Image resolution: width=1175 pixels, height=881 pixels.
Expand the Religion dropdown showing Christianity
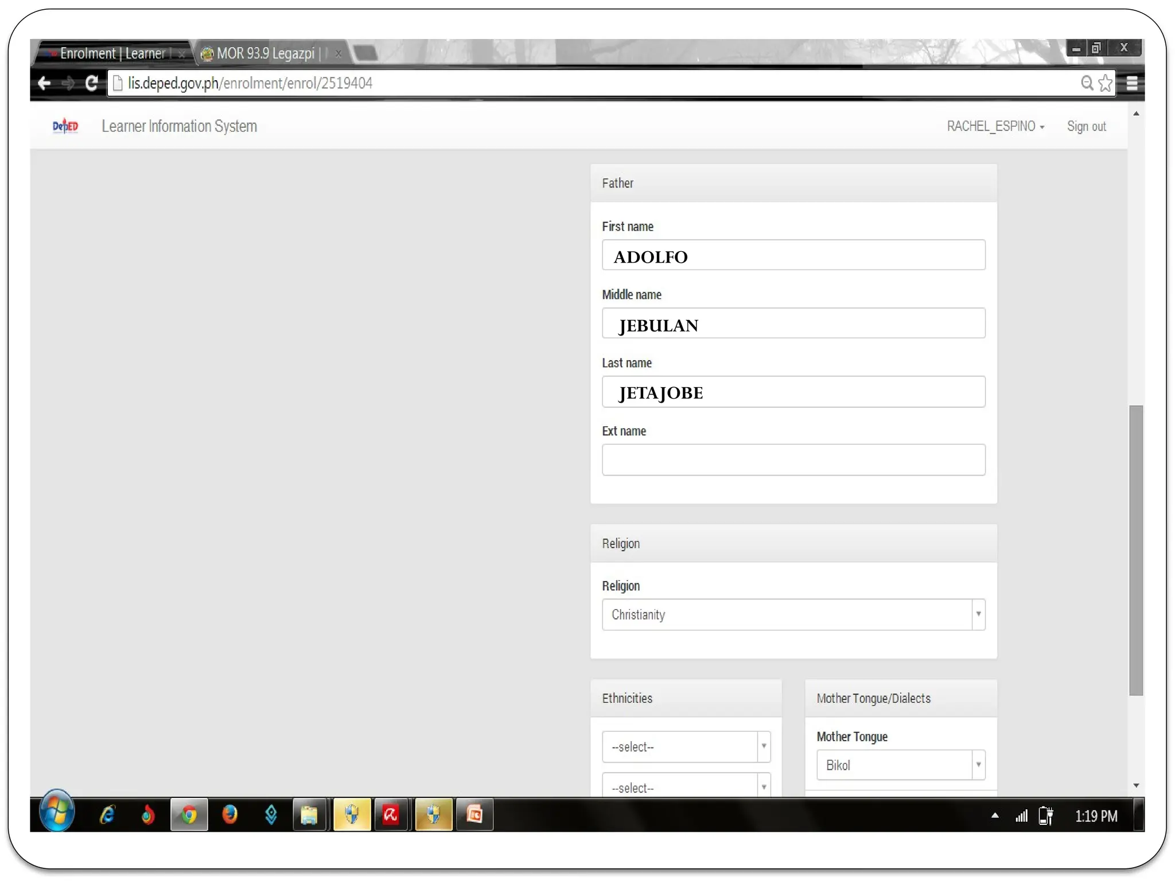click(793, 615)
